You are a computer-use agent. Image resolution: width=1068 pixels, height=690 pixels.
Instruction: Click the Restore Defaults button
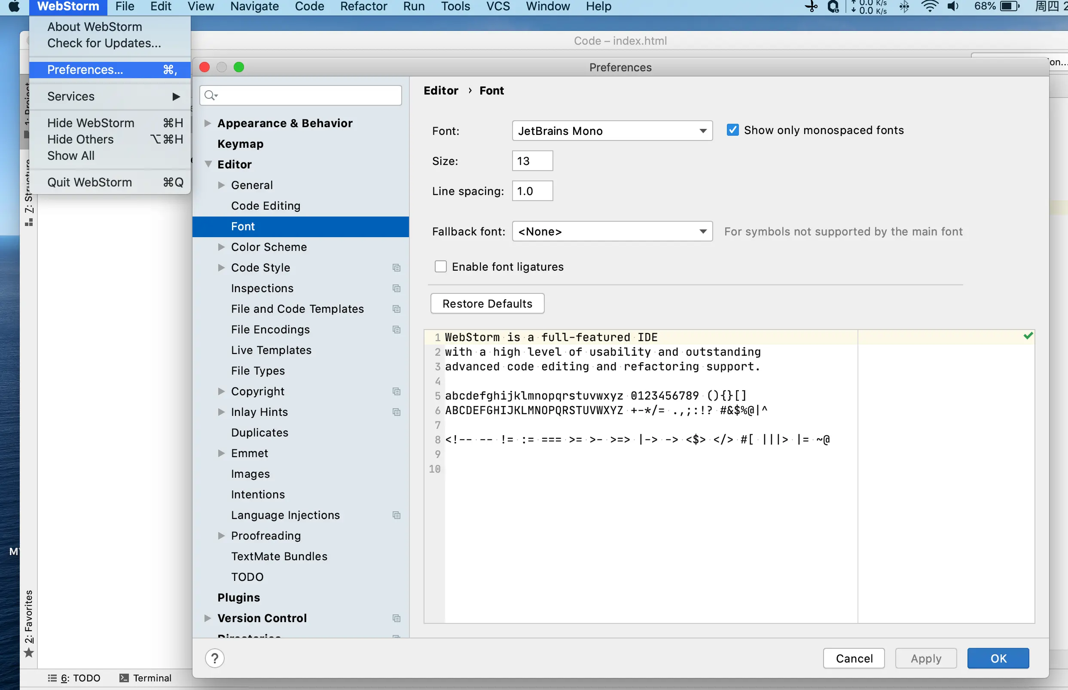487,303
